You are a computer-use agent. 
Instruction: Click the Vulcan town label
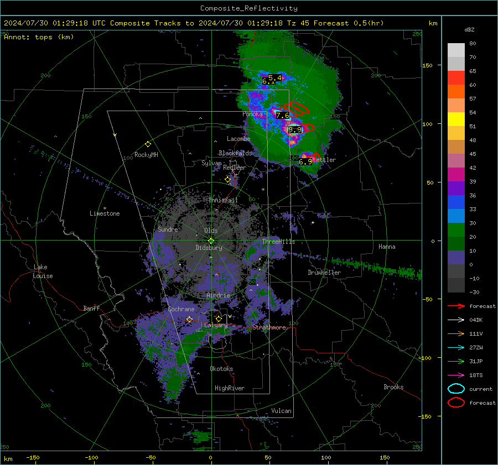281,411
